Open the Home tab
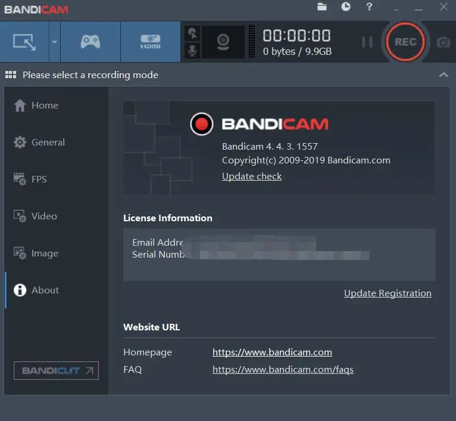 [36, 105]
